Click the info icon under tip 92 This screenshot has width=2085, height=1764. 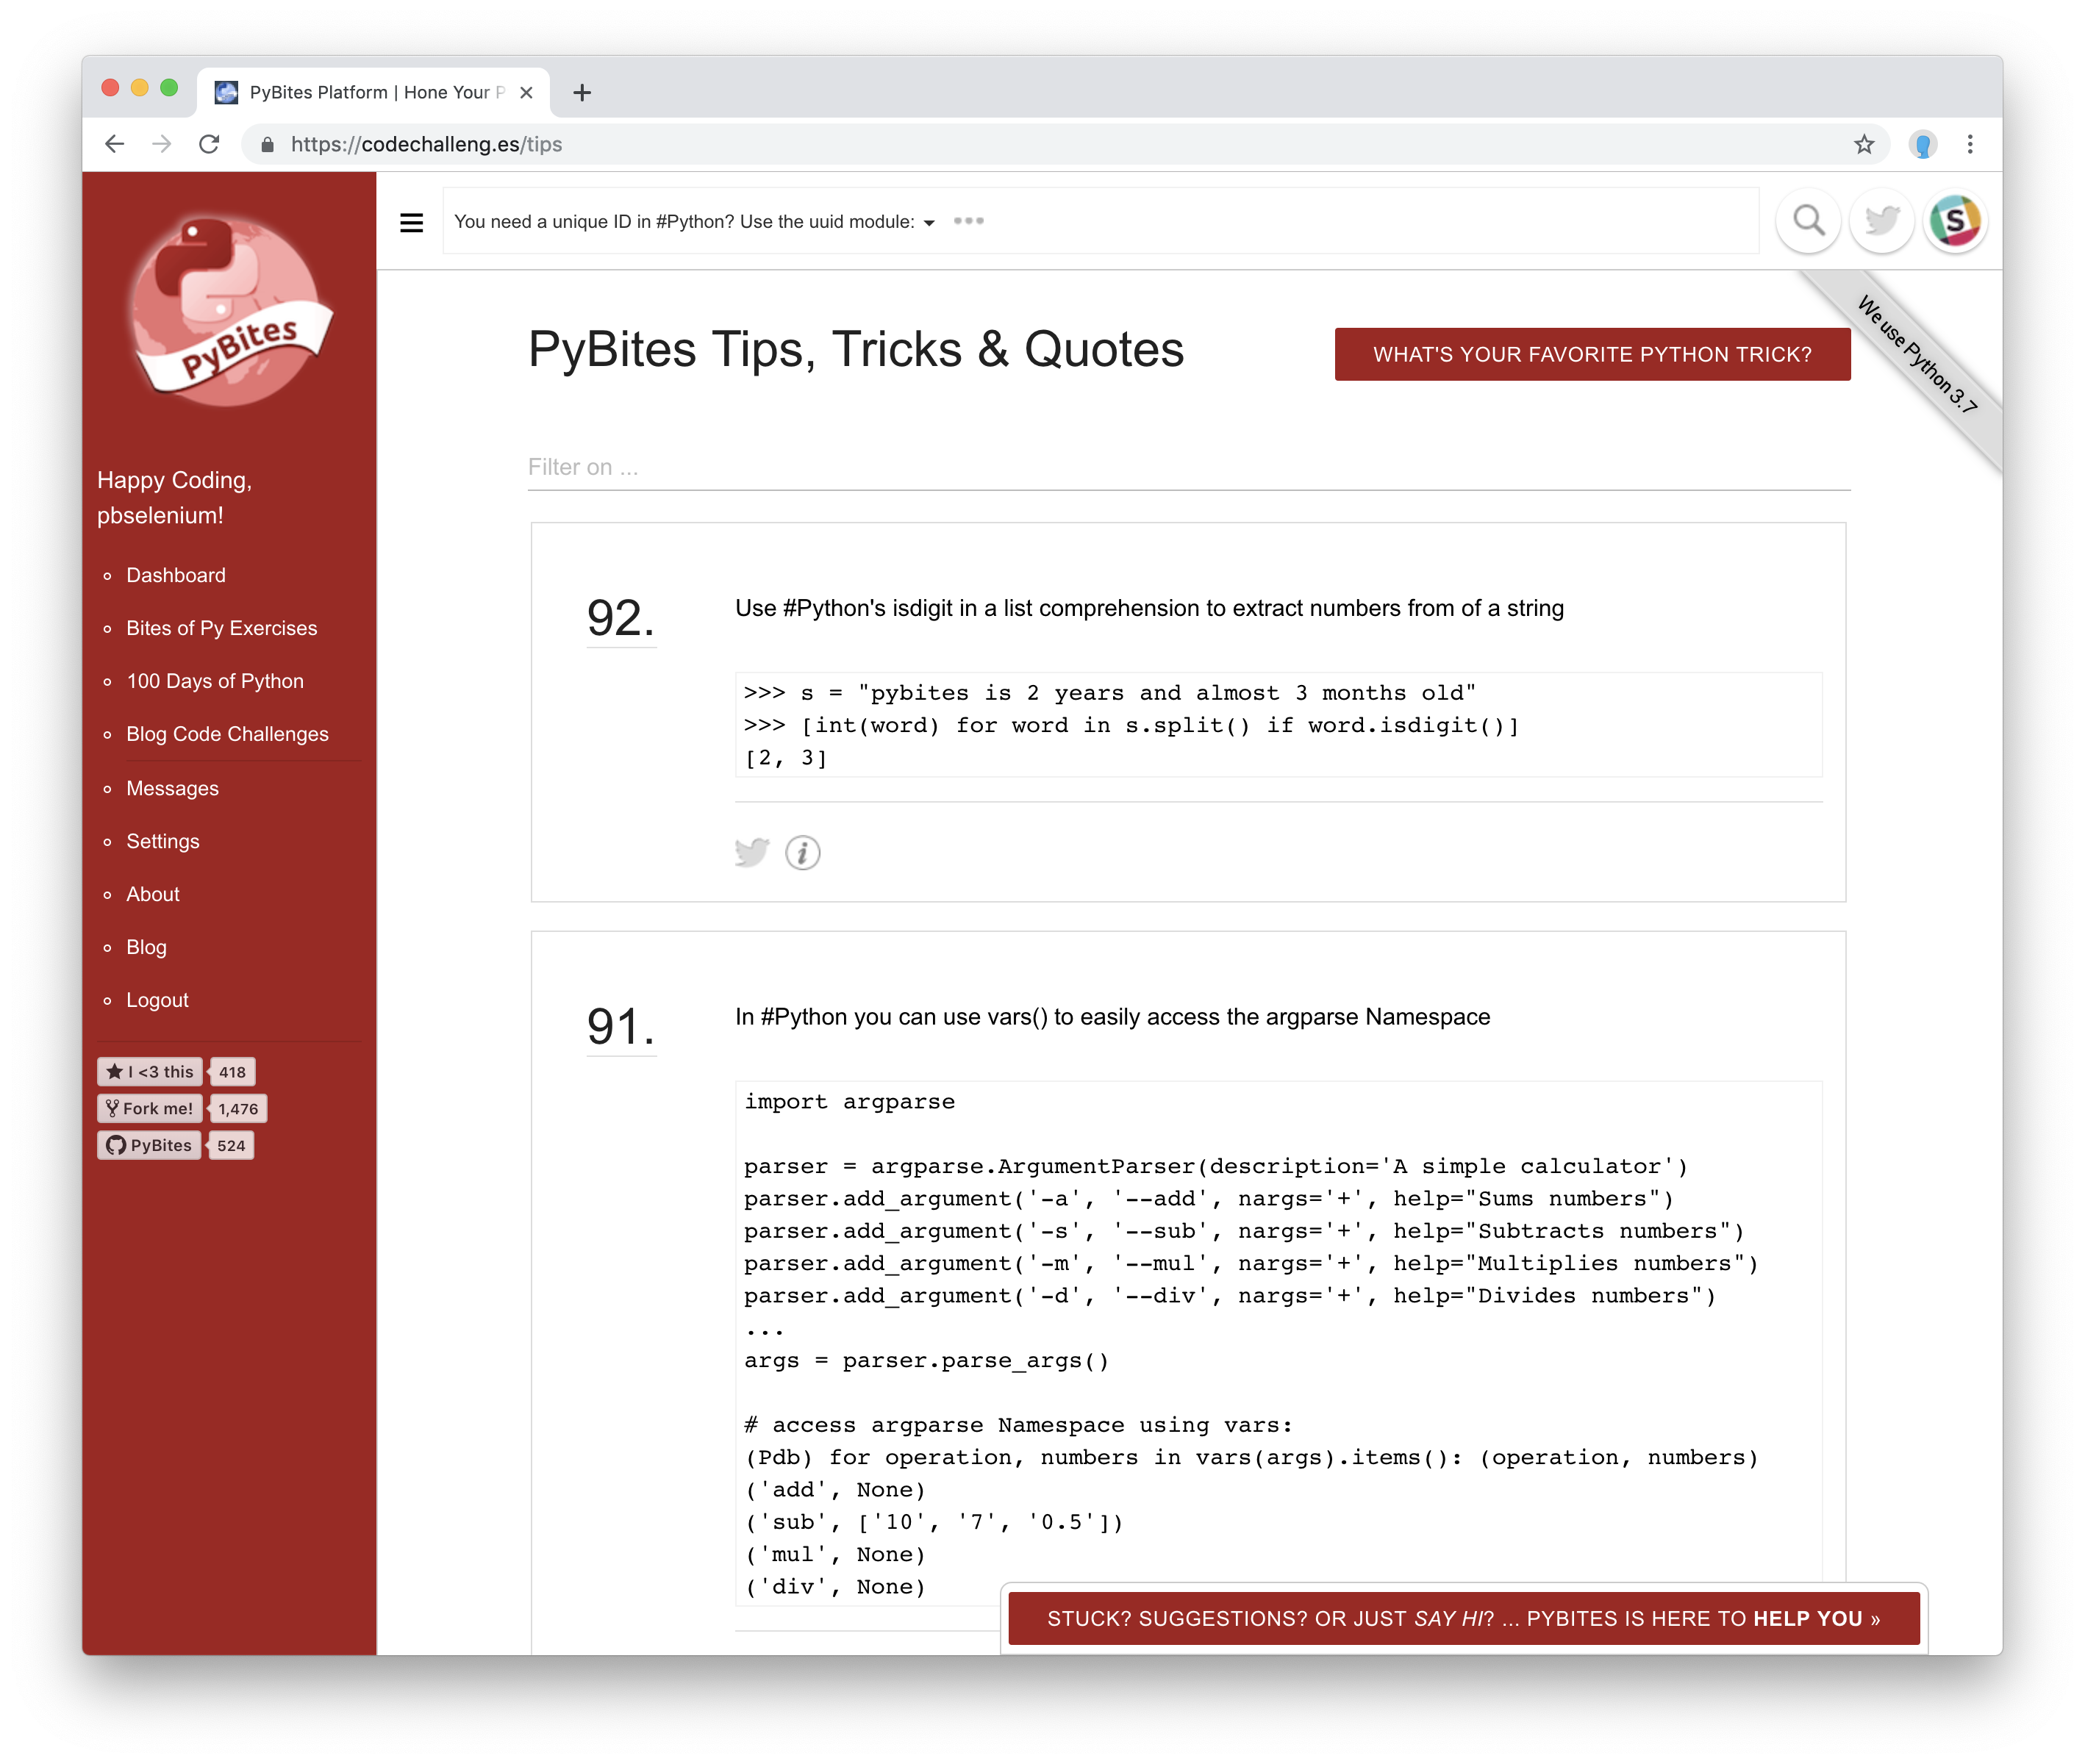802,852
